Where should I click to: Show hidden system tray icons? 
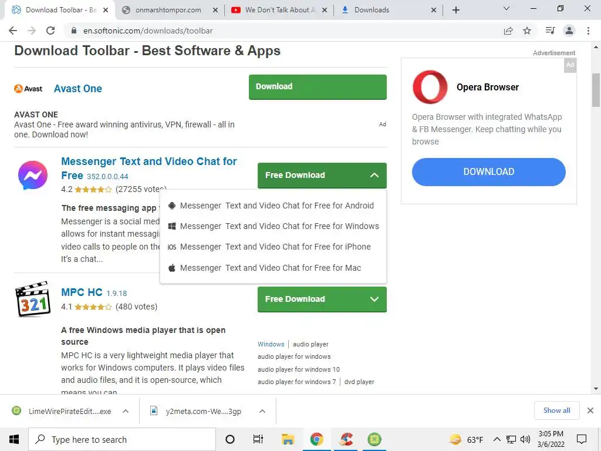point(497,439)
